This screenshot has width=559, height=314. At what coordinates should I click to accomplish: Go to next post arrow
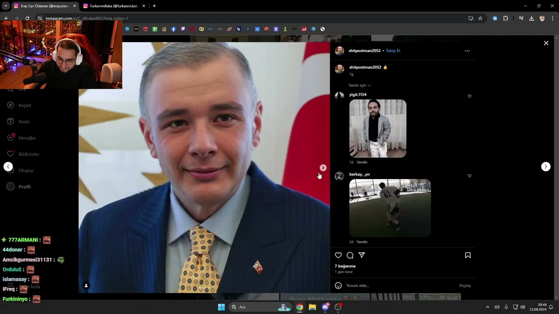546,167
